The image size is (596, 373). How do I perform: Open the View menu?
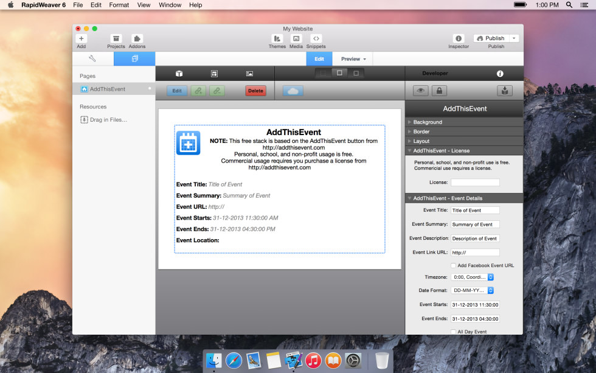(144, 5)
